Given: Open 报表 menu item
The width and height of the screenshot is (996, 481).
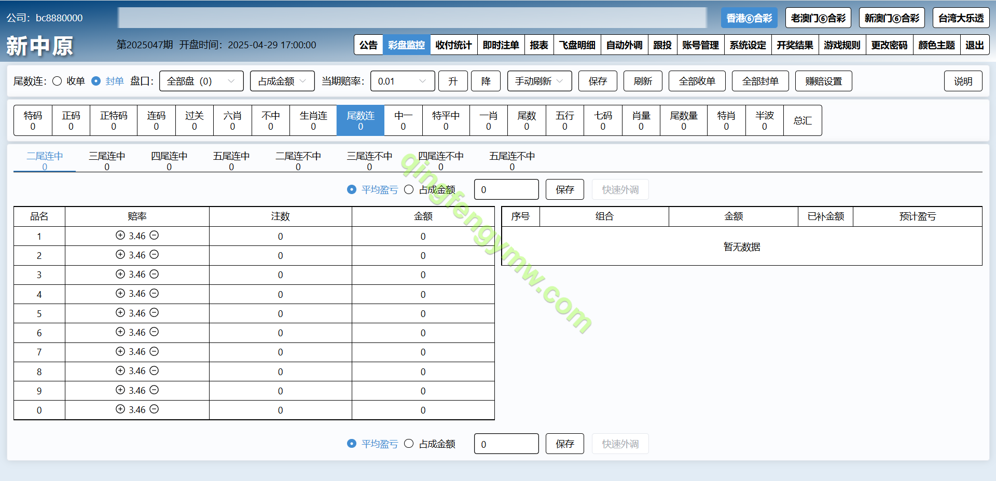Looking at the screenshot, I should (539, 45).
